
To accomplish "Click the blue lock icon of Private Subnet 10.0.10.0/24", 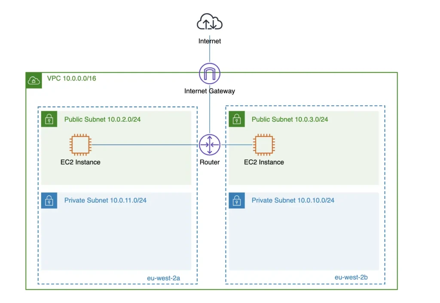I will pyautogui.click(x=237, y=201).
